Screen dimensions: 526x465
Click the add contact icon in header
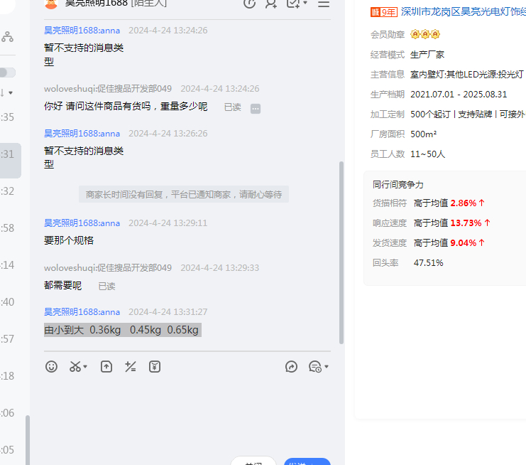pyautogui.click(x=270, y=4)
